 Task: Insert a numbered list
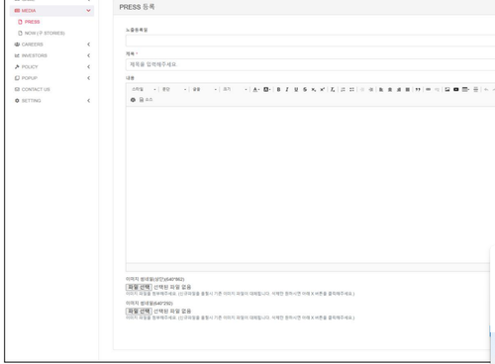tap(343, 89)
